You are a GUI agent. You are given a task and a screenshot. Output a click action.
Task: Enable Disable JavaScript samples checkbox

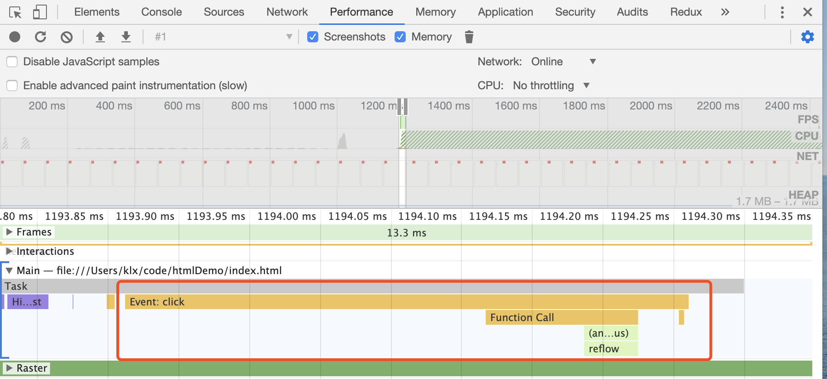pos(12,62)
